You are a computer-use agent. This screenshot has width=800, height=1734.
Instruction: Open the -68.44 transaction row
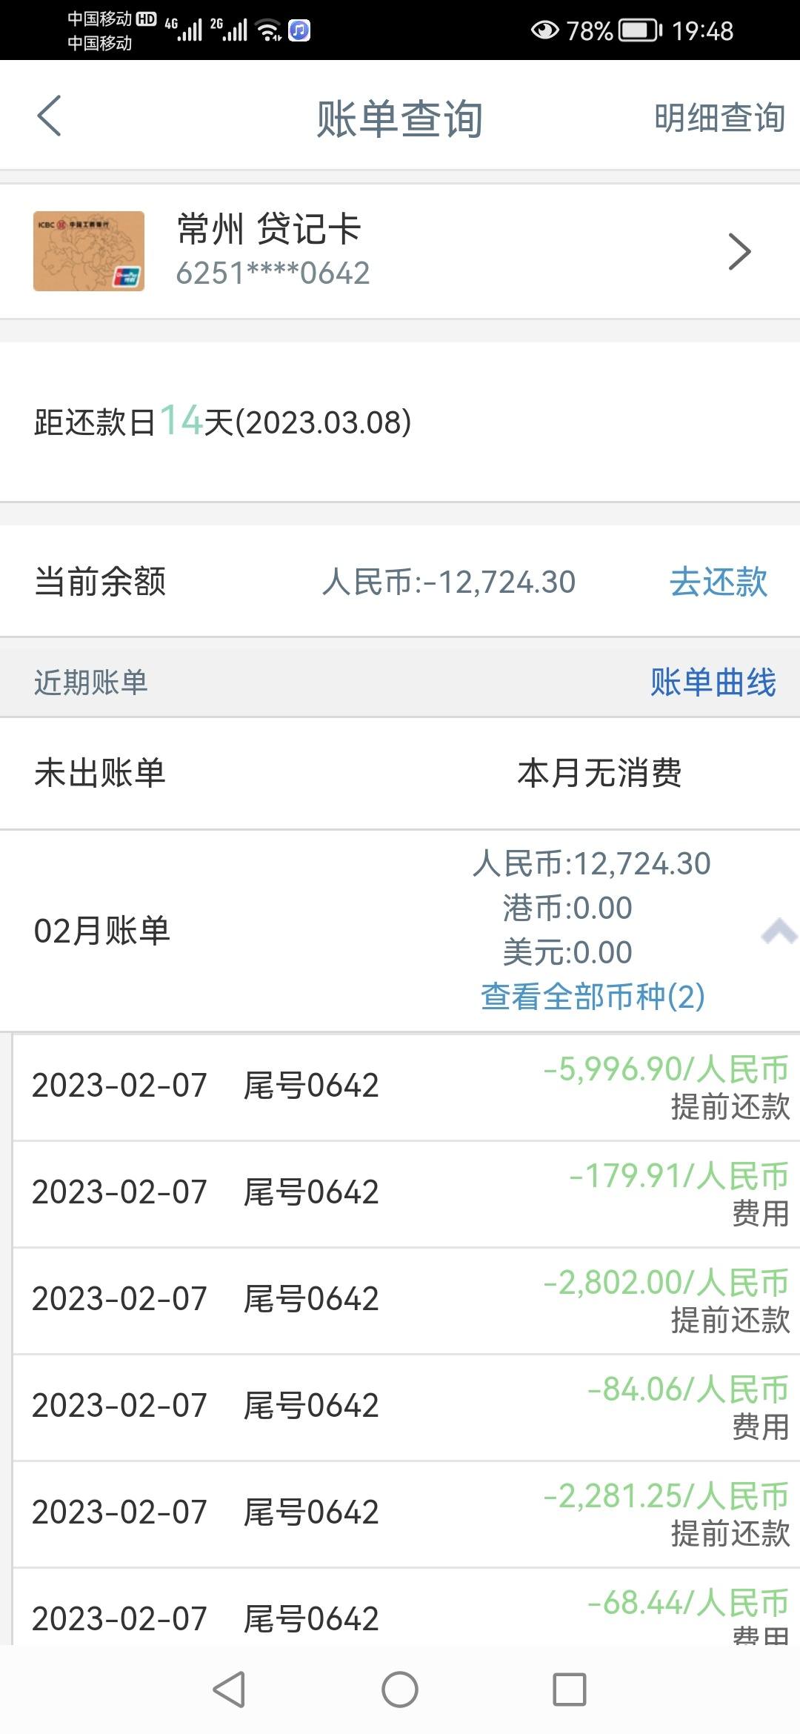tap(406, 1607)
